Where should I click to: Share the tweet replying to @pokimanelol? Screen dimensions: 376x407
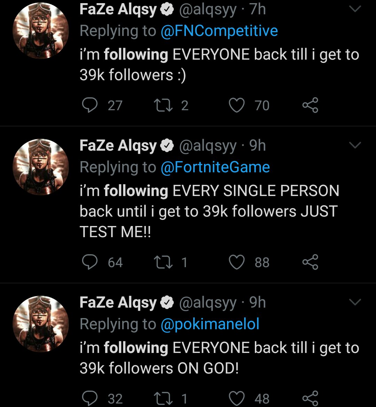coord(310,398)
